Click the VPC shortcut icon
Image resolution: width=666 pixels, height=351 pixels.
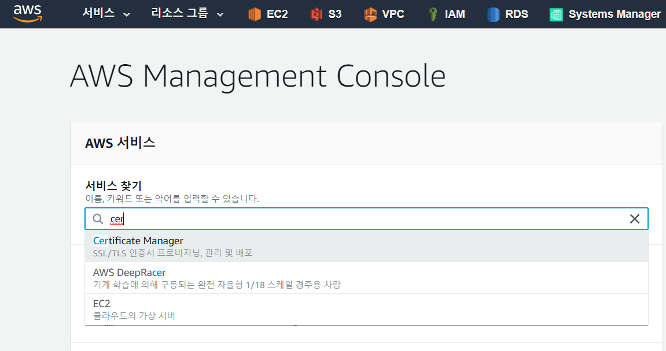tap(370, 14)
